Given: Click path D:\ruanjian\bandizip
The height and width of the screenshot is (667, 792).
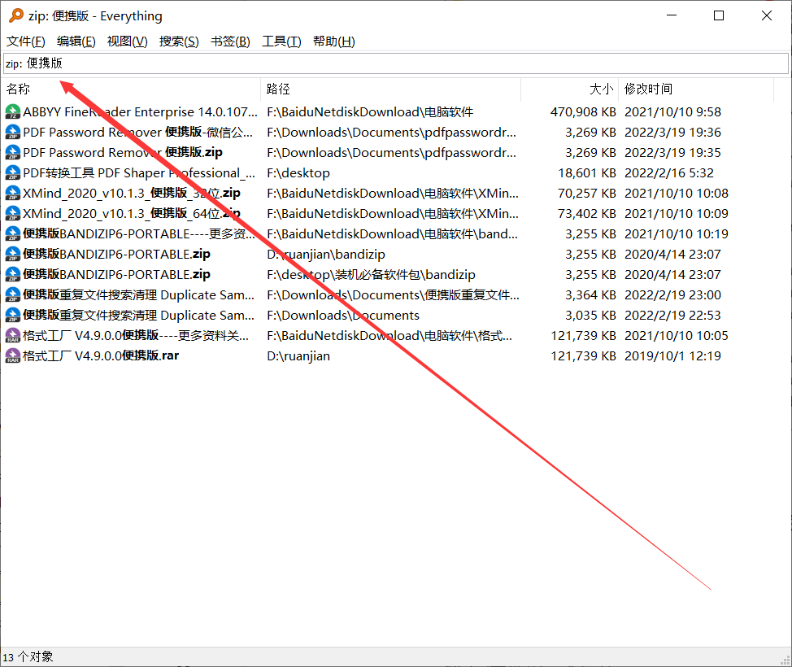Looking at the screenshot, I should [x=326, y=254].
